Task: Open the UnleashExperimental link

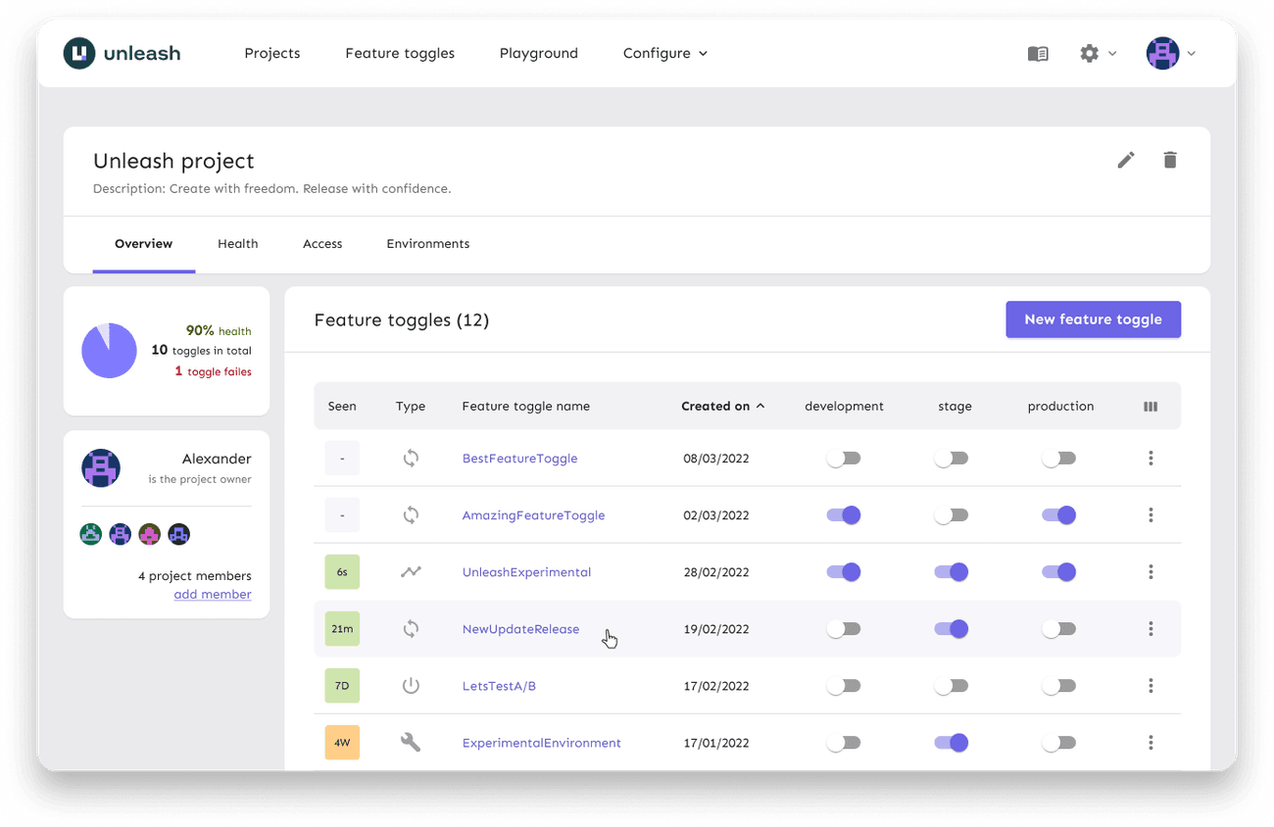Action: point(526,572)
